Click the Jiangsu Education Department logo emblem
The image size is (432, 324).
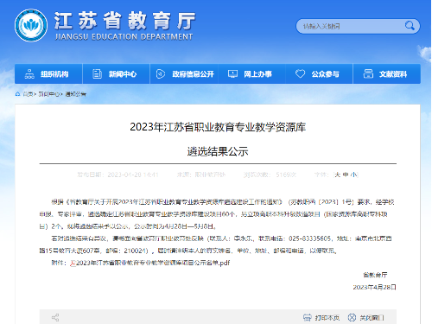pos(31,25)
